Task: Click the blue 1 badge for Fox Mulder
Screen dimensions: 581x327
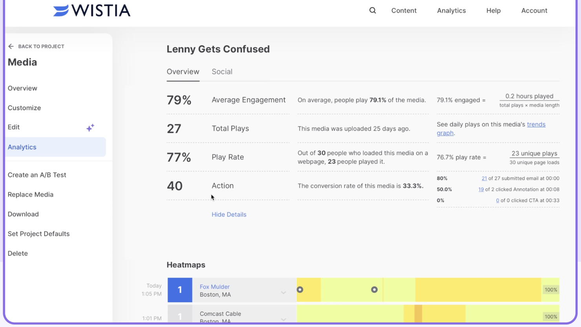Action: point(180,290)
